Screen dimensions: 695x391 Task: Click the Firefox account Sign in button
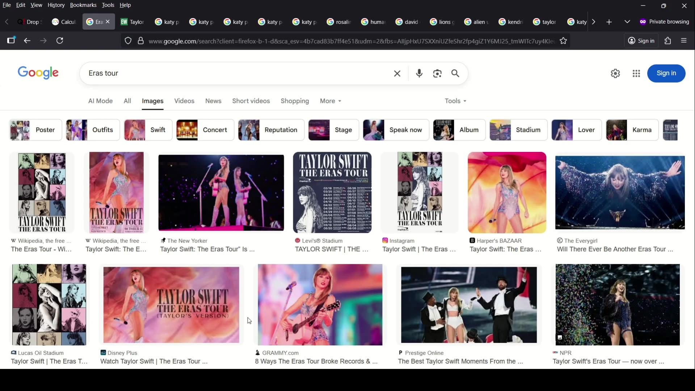coord(641,41)
